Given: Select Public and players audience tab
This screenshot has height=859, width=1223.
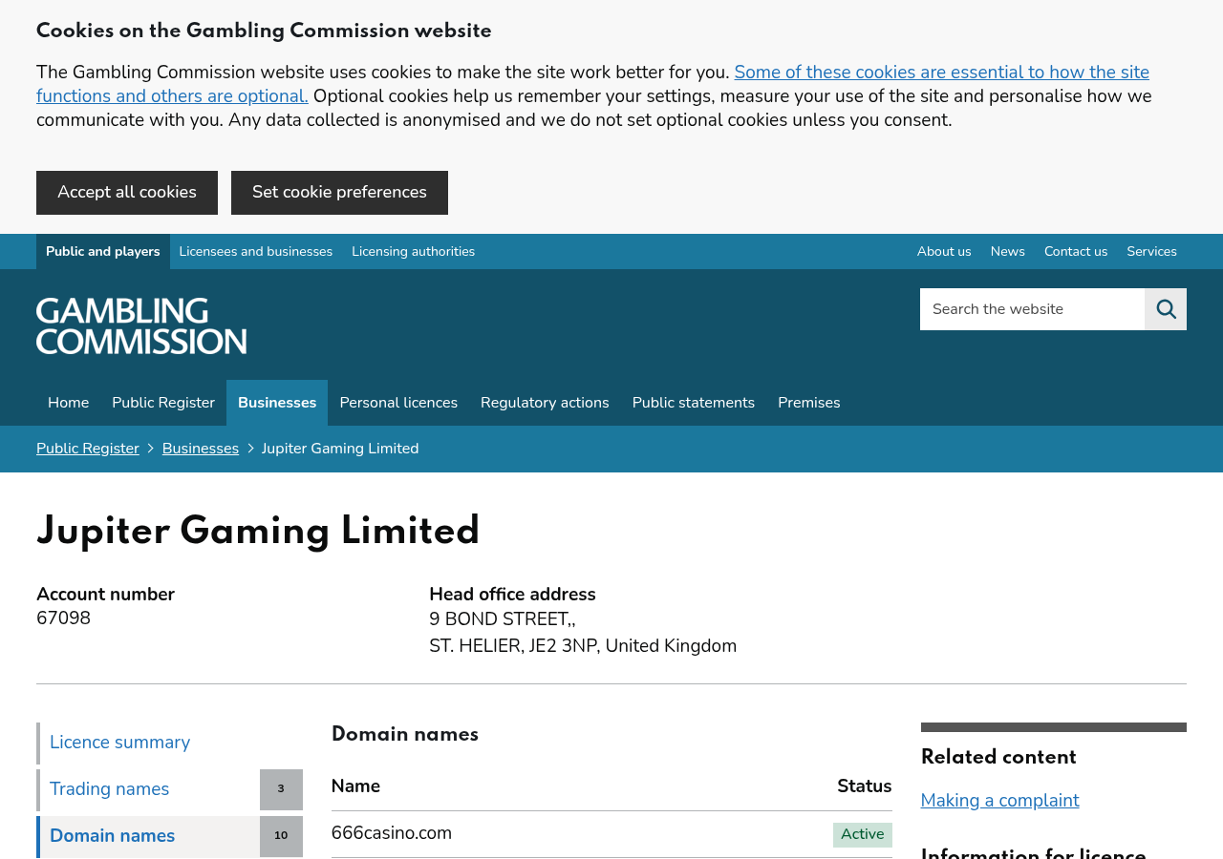Looking at the screenshot, I should pyautogui.click(x=103, y=252).
